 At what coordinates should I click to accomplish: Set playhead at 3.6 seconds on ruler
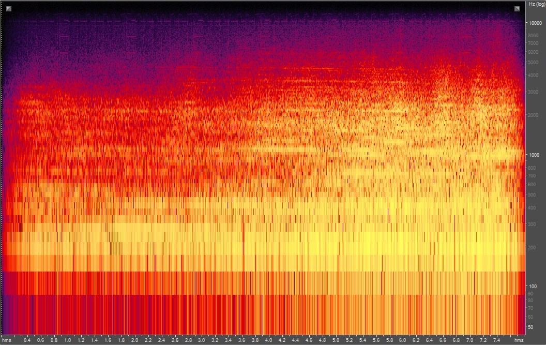click(x=241, y=340)
